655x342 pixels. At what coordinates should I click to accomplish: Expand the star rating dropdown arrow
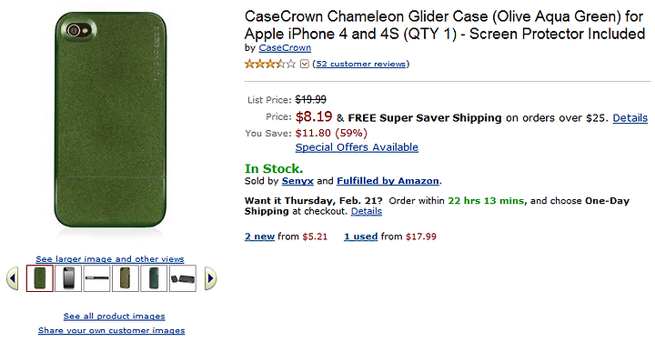pyautogui.click(x=305, y=64)
